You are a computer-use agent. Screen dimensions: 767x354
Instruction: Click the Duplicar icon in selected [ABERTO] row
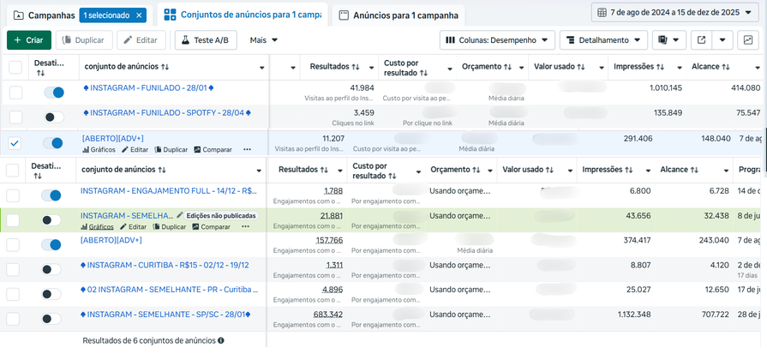(171, 150)
